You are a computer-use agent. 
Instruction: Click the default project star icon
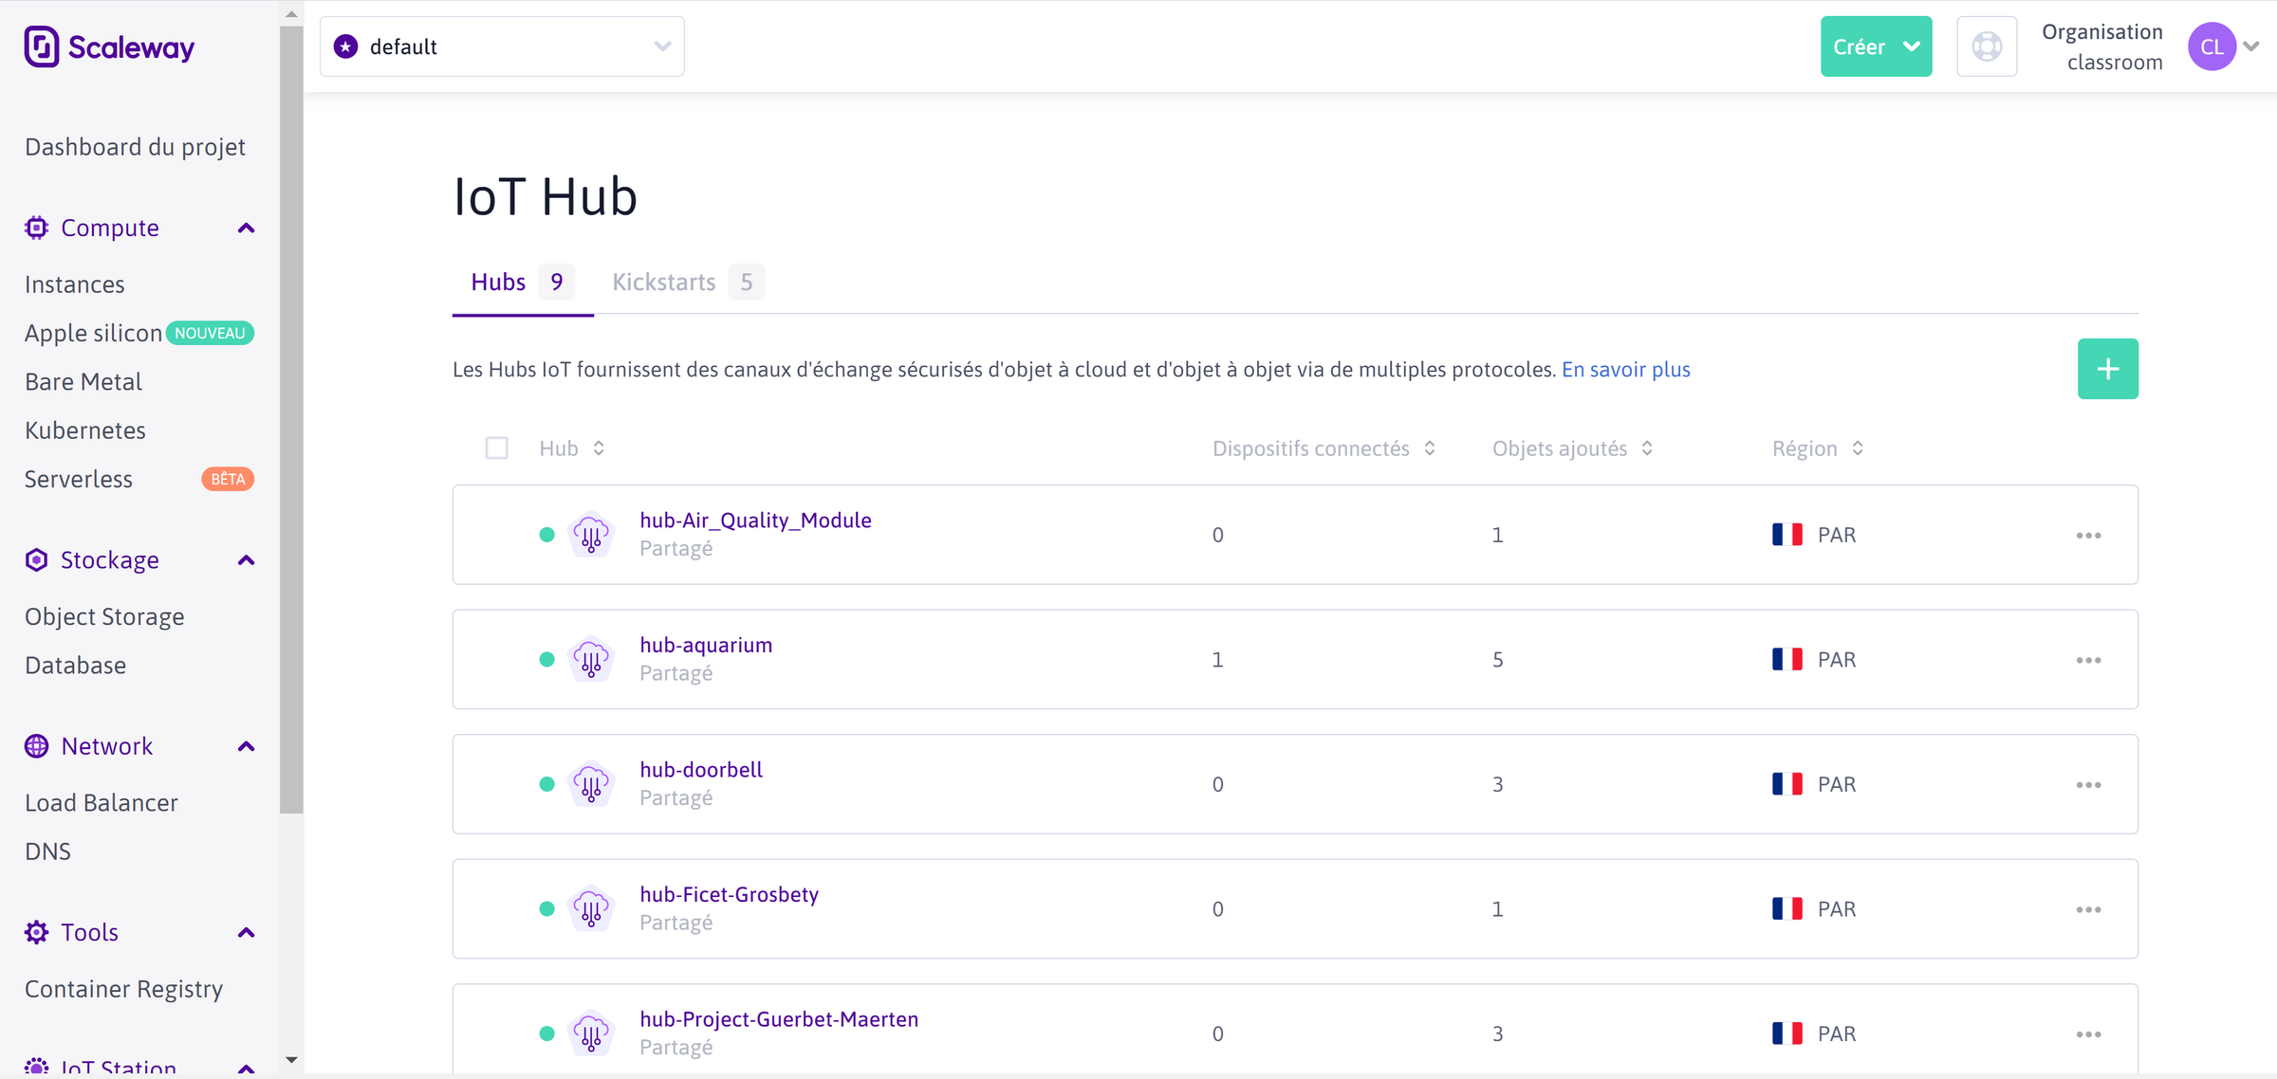346,46
